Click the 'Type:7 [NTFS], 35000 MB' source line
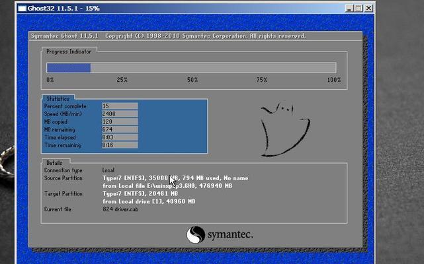Screen dimensions: 424x264 click(x=175, y=178)
